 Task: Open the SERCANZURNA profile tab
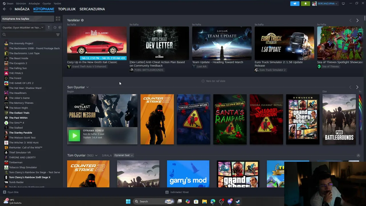[x=92, y=9]
